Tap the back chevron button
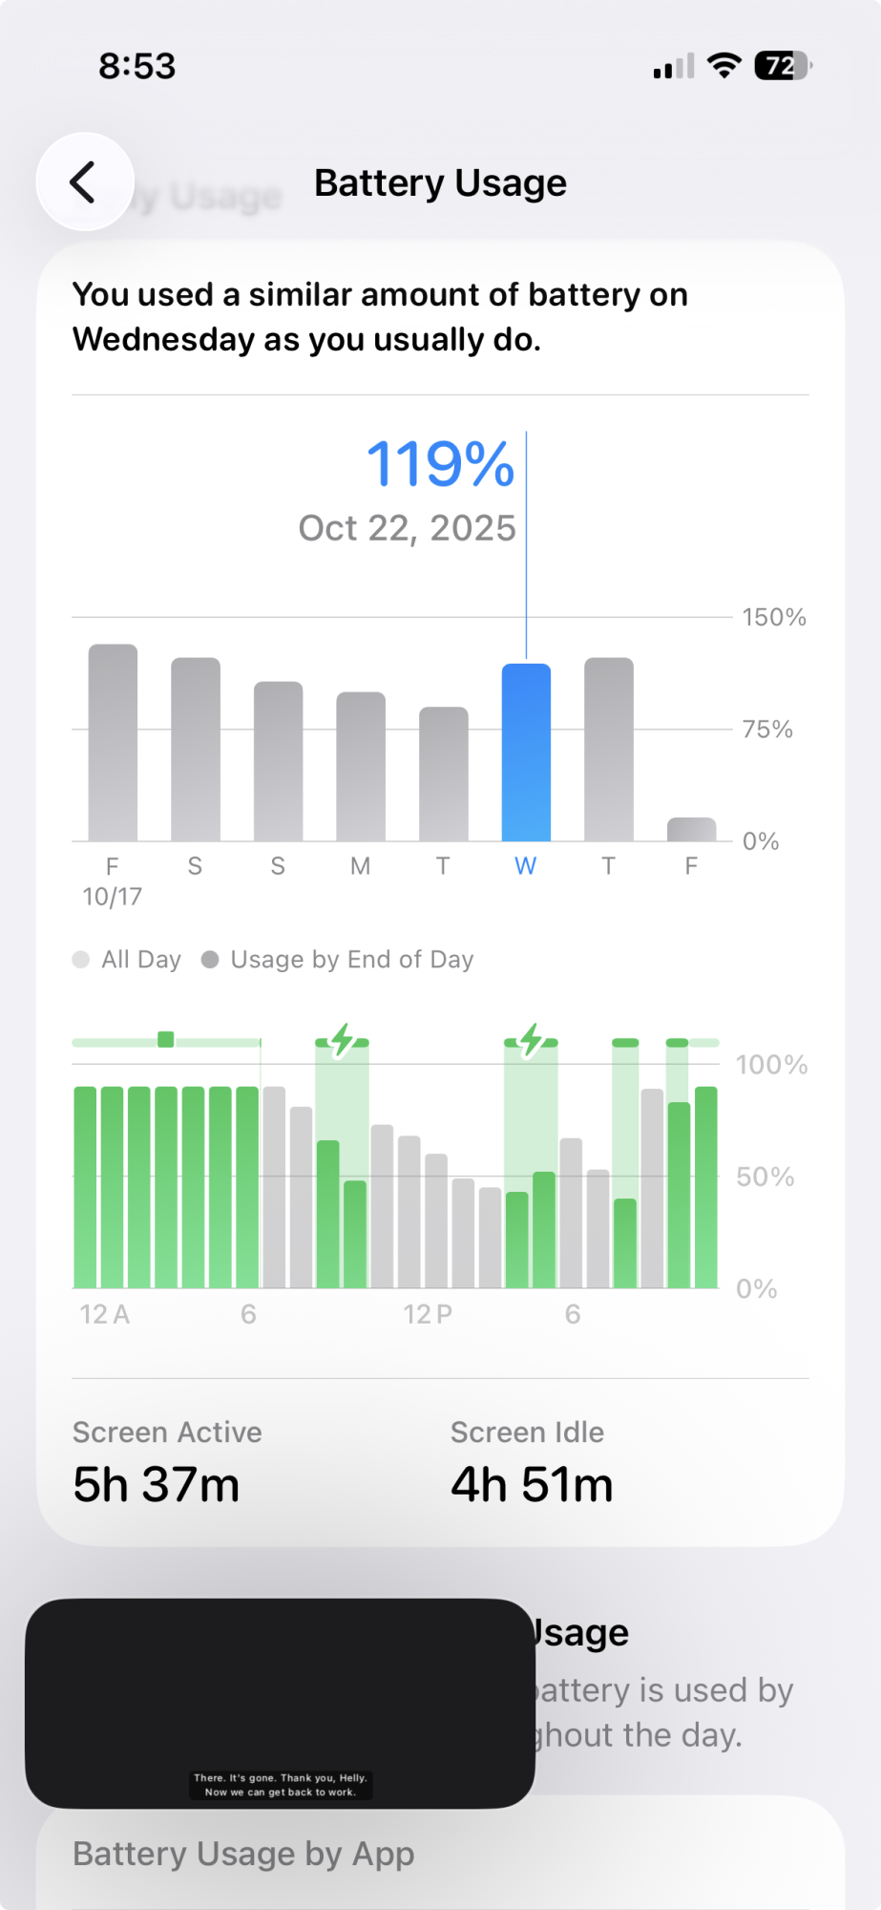Viewport: 881px width, 1910px height. tap(84, 181)
